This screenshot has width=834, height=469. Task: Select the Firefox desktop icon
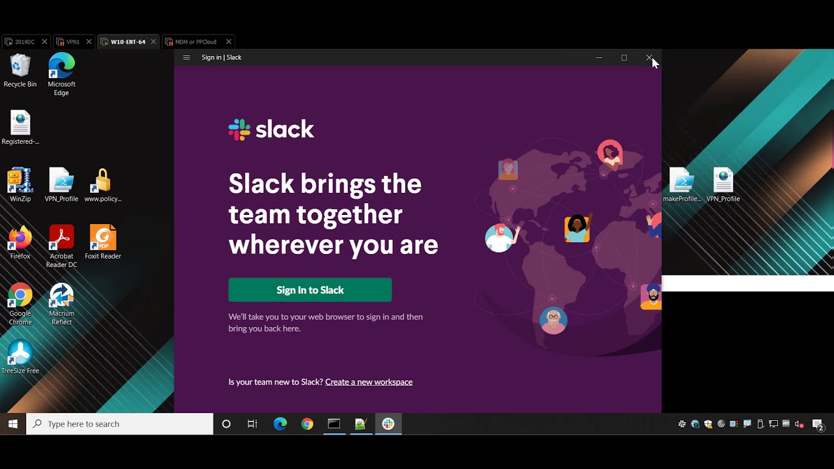tap(20, 242)
